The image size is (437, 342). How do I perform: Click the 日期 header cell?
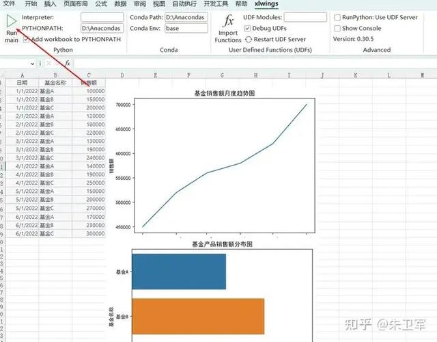(22, 83)
